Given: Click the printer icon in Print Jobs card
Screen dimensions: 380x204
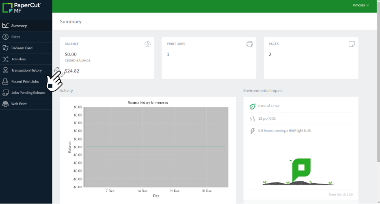Looking at the screenshot, I should click(x=249, y=44).
